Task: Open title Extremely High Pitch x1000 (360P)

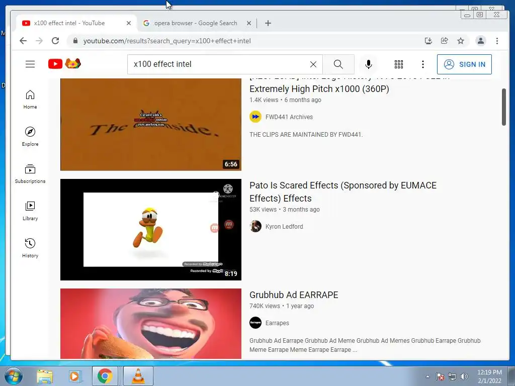Action: (x=319, y=89)
